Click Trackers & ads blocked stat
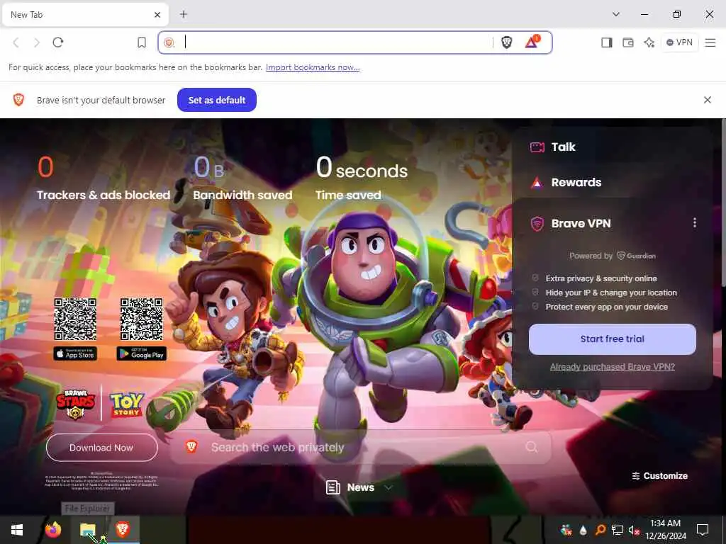The width and height of the screenshot is (726, 544). pyautogui.click(x=104, y=178)
